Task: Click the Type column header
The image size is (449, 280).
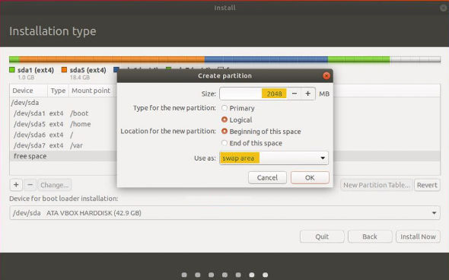Action: (x=58, y=91)
